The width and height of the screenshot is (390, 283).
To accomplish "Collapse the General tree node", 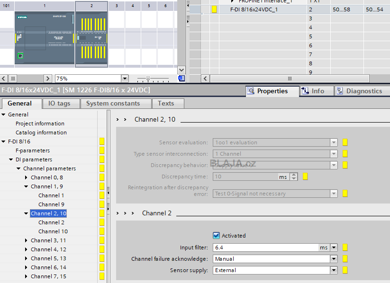I will click(3, 115).
